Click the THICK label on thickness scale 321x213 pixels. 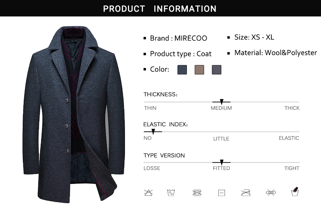coord(292,108)
